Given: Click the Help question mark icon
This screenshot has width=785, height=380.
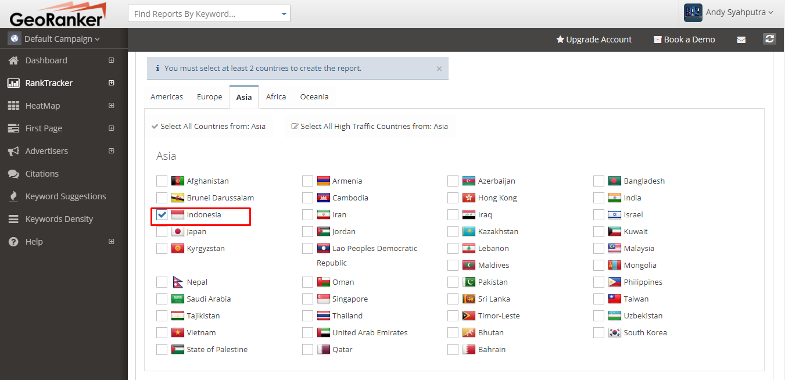Looking at the screenshot, I should tap(13, 242).
